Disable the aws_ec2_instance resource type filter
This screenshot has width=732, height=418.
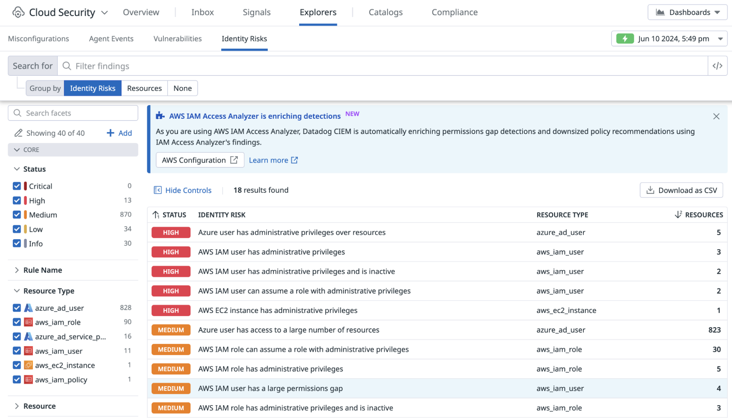click(x=17, y=365)
